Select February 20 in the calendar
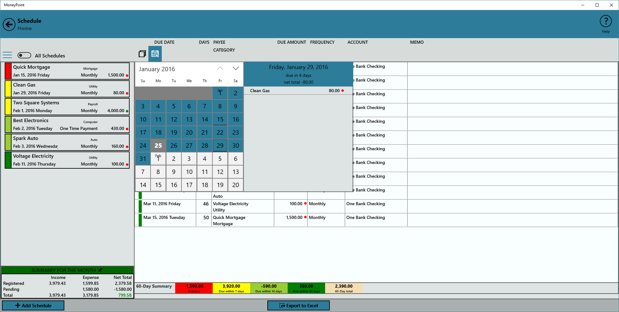The width and height of the screenshot is (619, 312). click(236, 185)
